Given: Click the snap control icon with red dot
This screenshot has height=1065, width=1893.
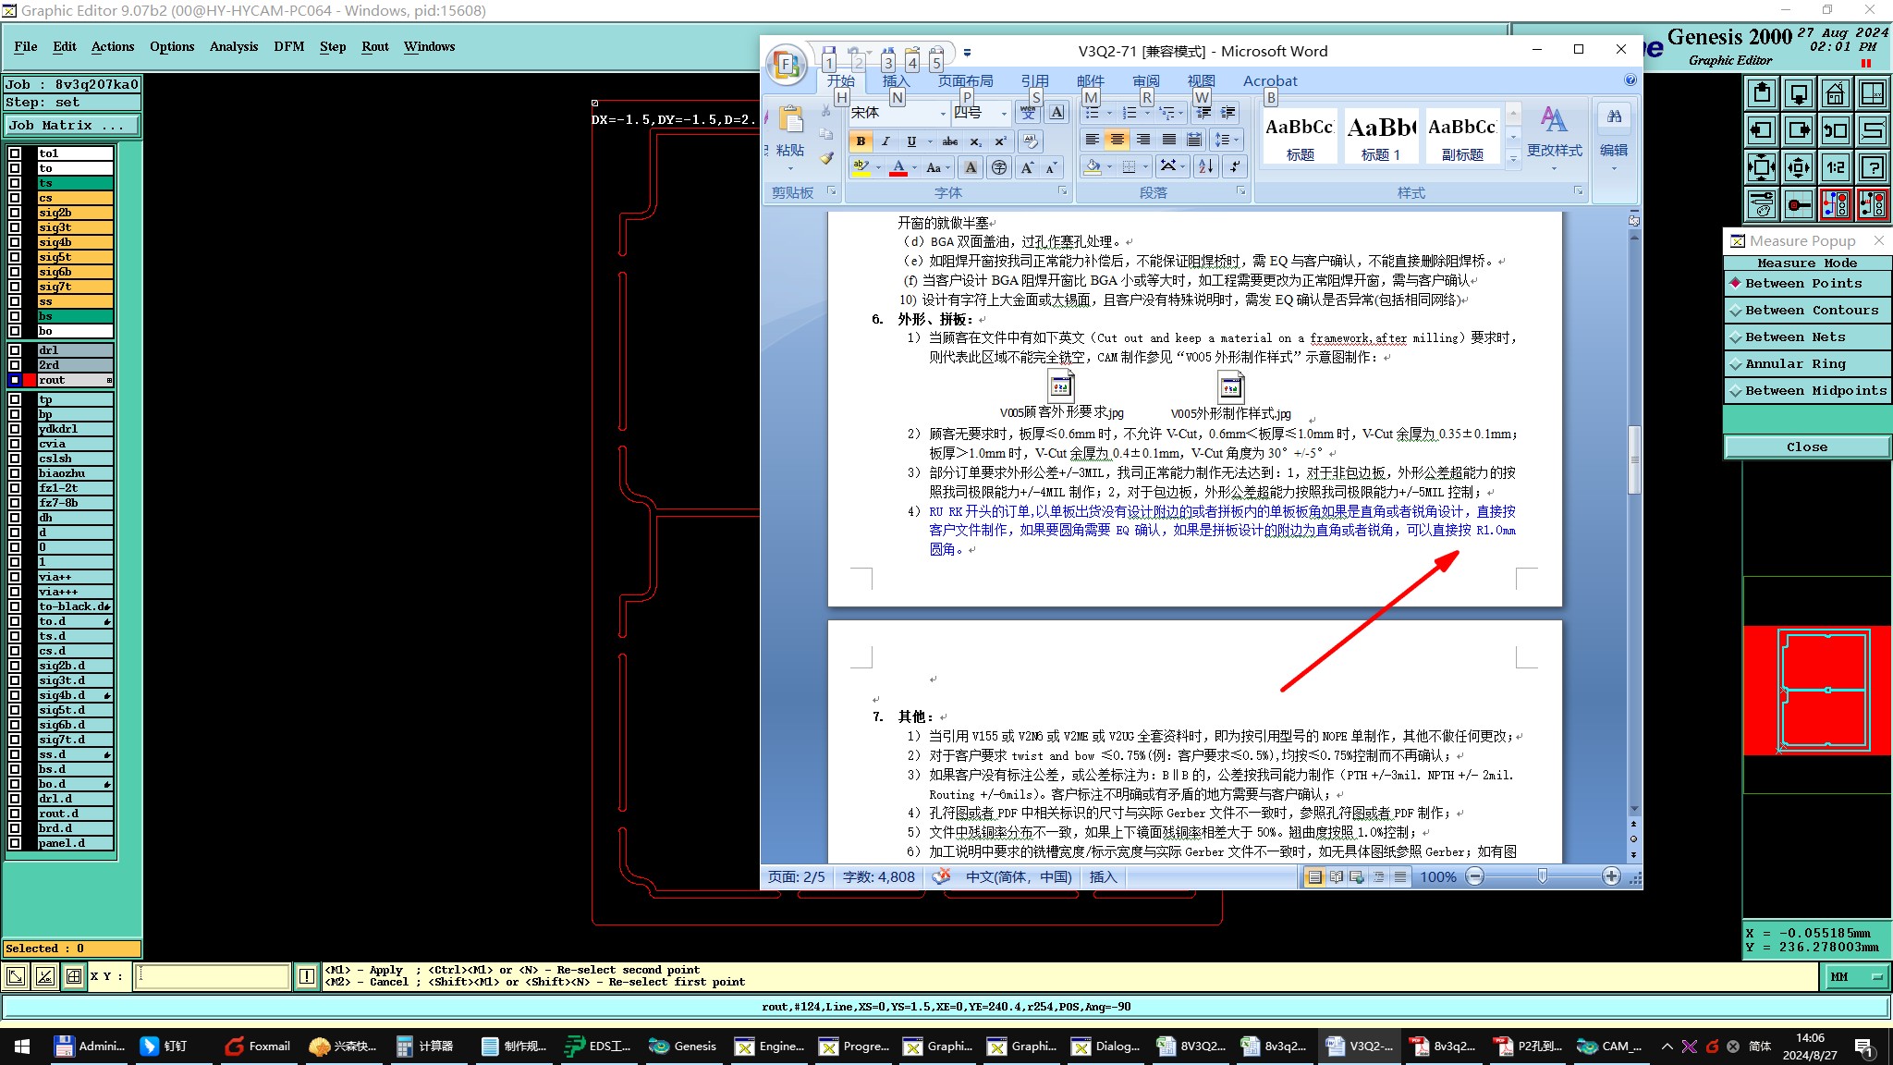Looking at the screenshot, I should pyautogui.click(x=1799, y=204).
